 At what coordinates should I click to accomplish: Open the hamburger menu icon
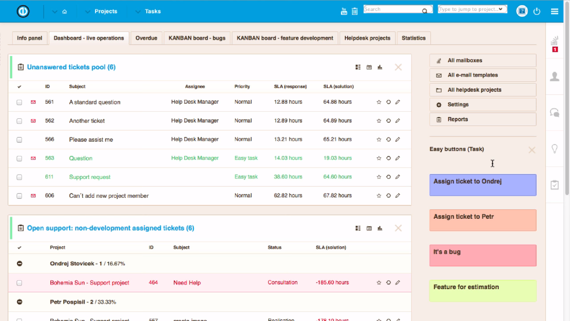(x=554, y=11)
